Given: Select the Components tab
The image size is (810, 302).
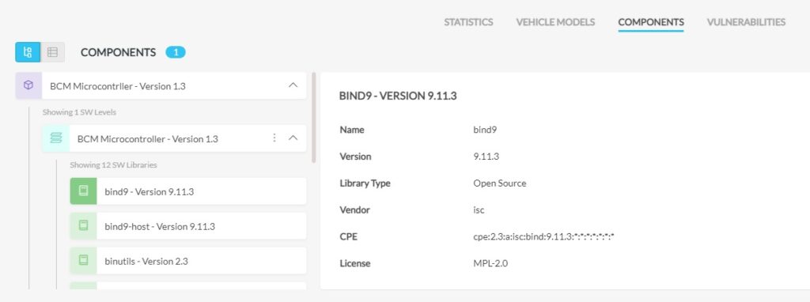Looking at the screenshot, I should point(651,22).
